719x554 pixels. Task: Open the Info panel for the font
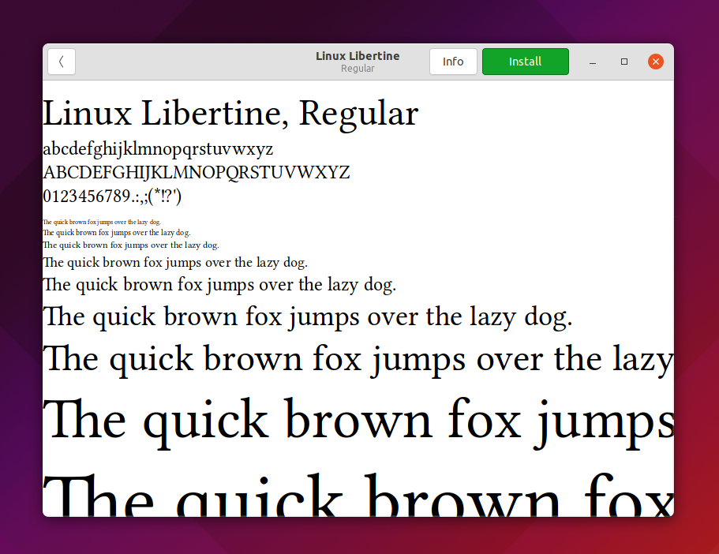453,62
